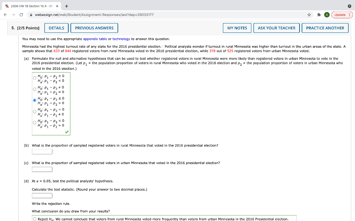Open the three-dot menu on Update

pyautogui.click(x=349, y=15)
